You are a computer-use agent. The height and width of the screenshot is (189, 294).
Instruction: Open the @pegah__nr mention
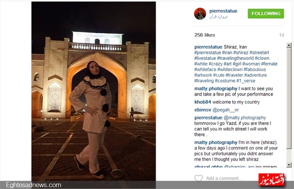226,110
